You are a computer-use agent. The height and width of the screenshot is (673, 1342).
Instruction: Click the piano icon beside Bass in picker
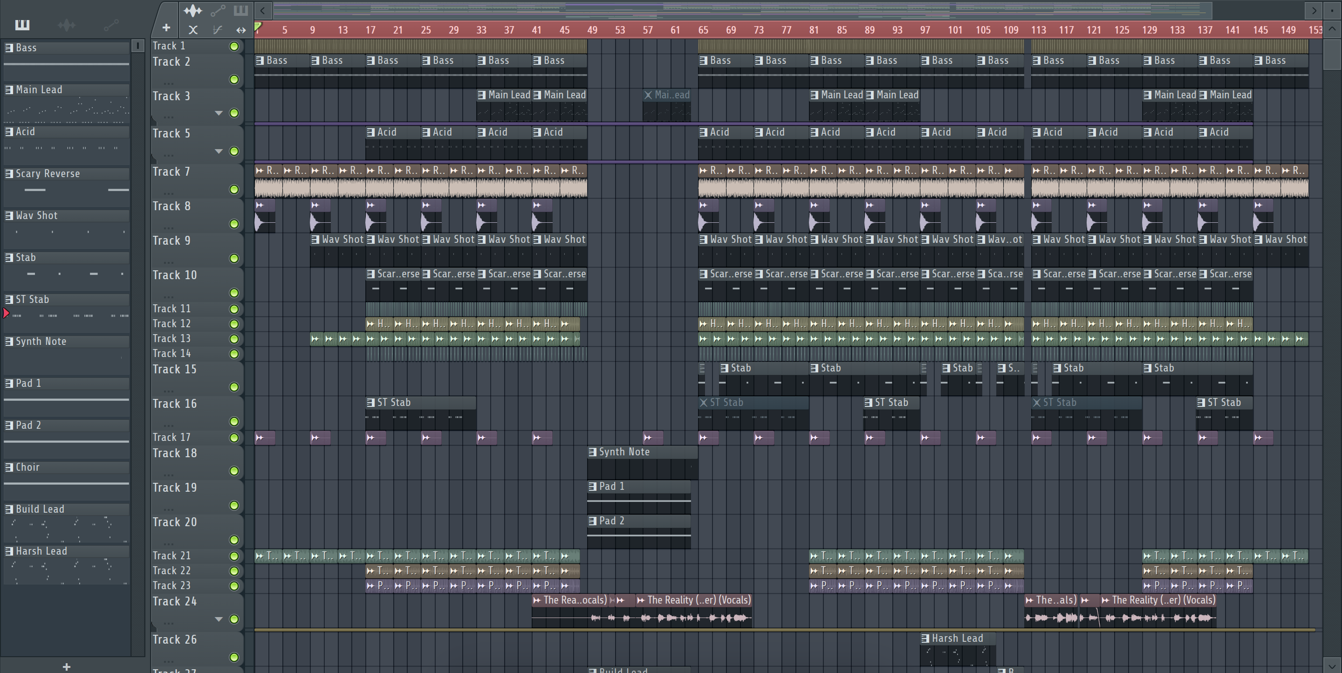9,48
